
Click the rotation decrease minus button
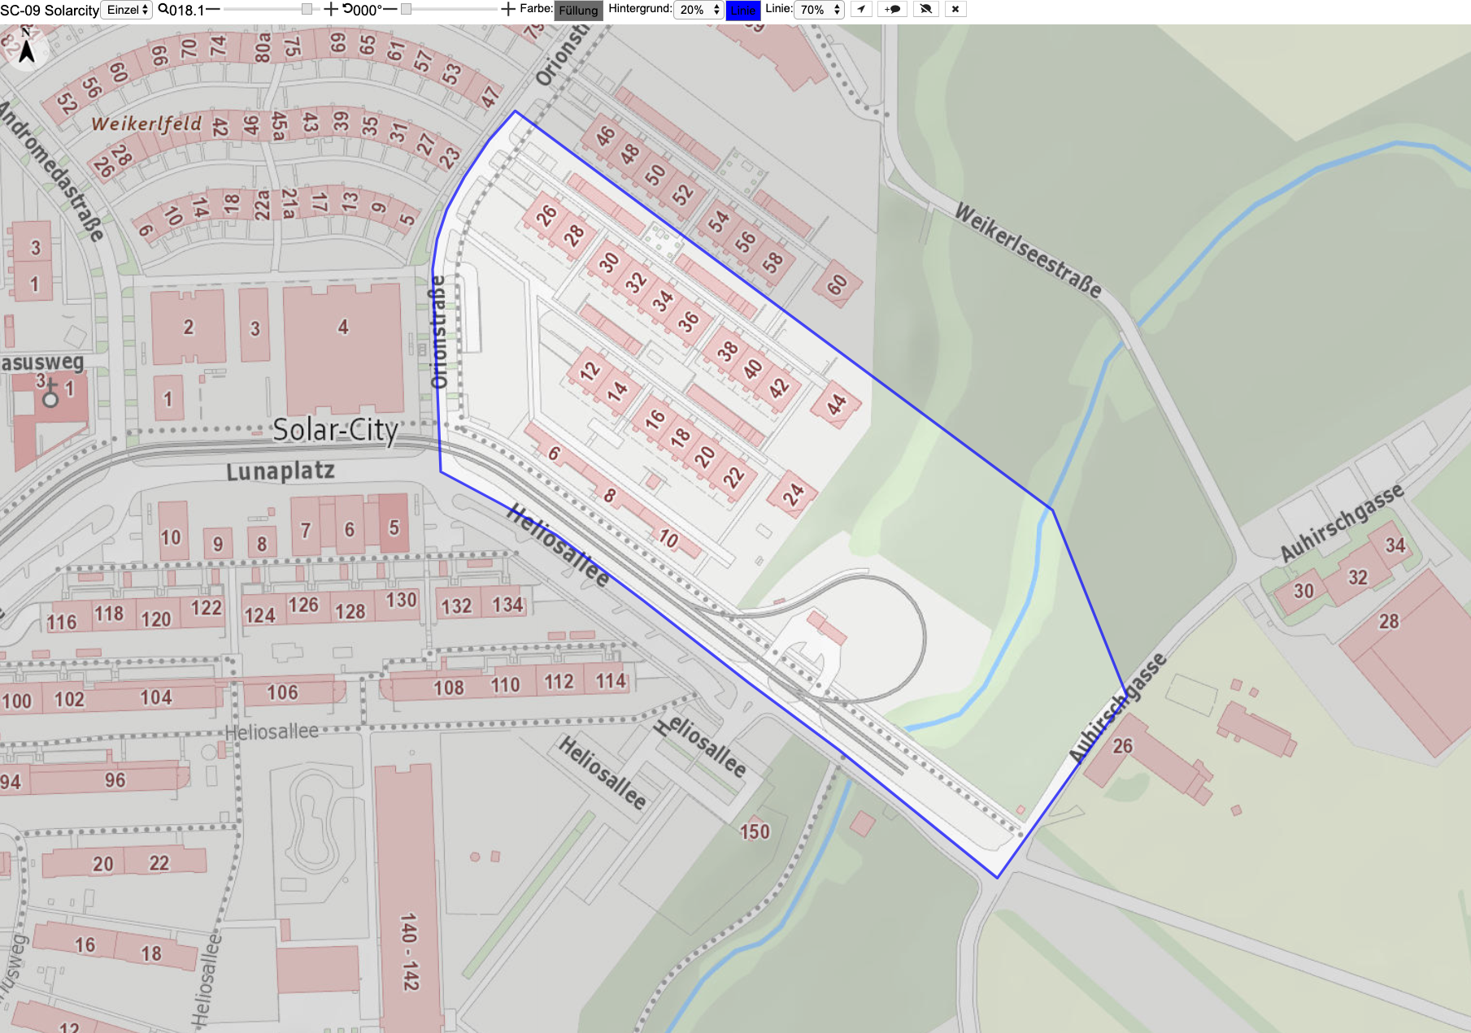pyautogui.click(x=390, y=10)
